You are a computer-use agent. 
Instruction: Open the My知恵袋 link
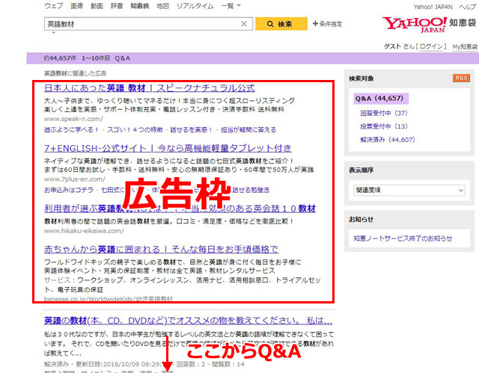pyautogui.click(x=465, y=46)
